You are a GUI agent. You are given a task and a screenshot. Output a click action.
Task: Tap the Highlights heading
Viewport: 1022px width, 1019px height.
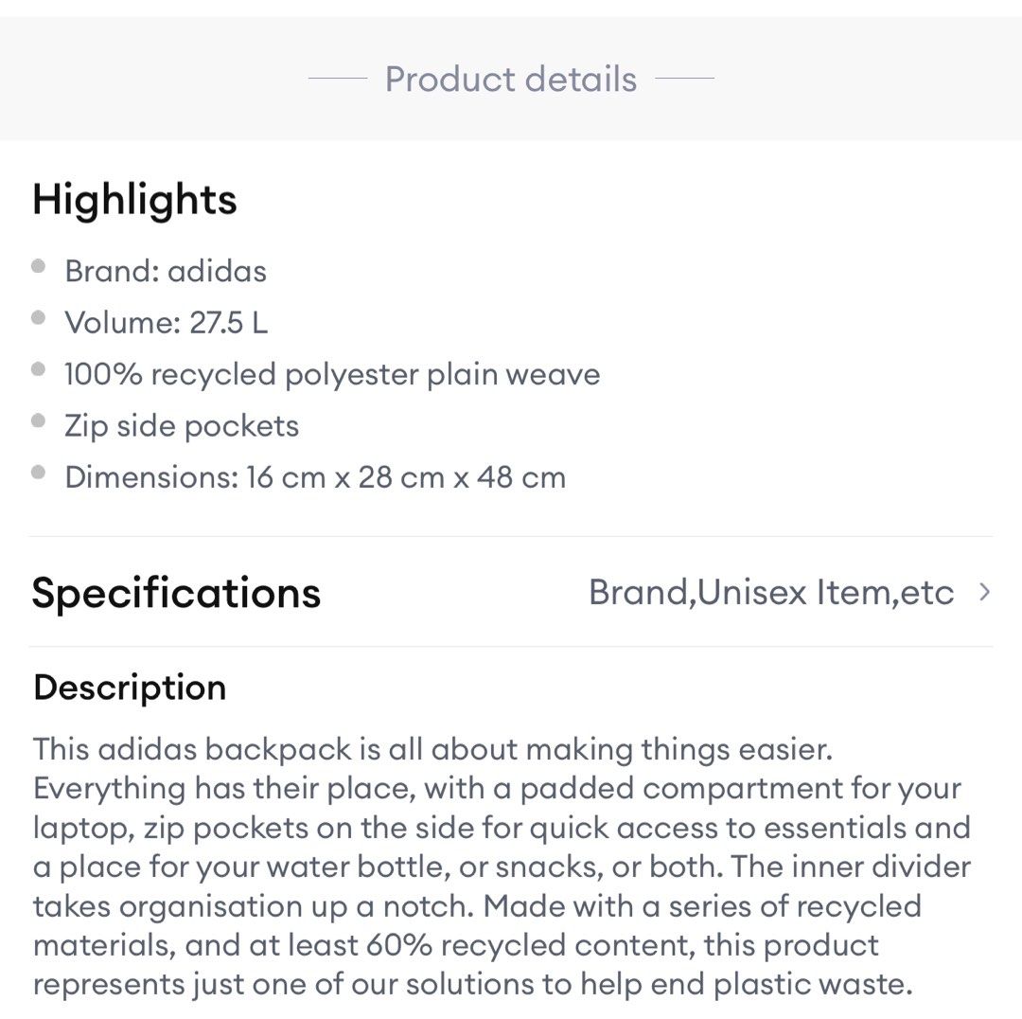pyautogui.click(x=134, y=199)
